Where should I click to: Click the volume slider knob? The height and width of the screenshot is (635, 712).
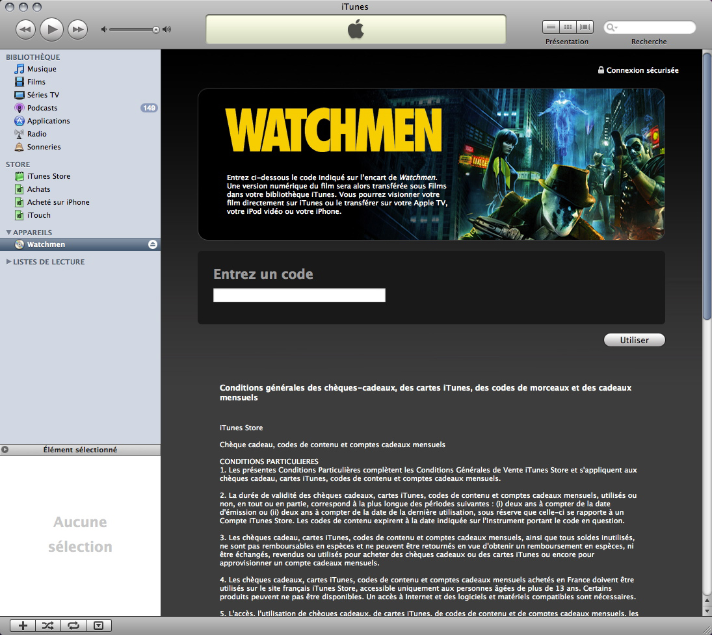click(x=156, y=29)
